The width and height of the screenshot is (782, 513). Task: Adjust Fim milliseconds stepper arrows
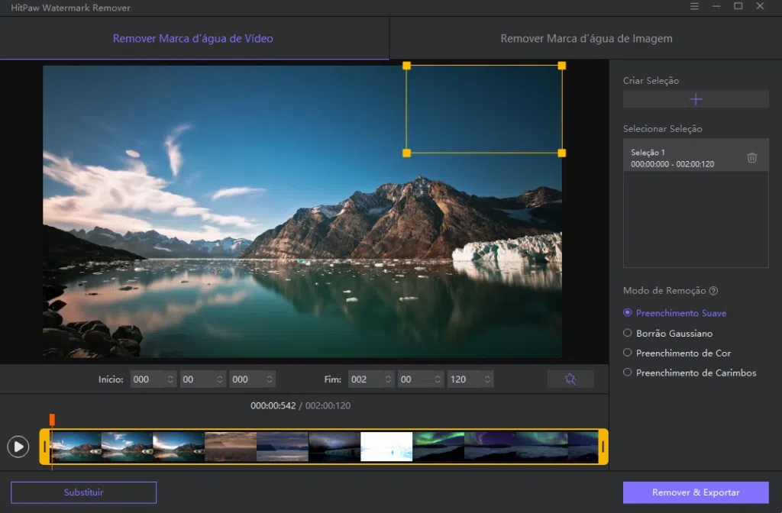point(487,379)
